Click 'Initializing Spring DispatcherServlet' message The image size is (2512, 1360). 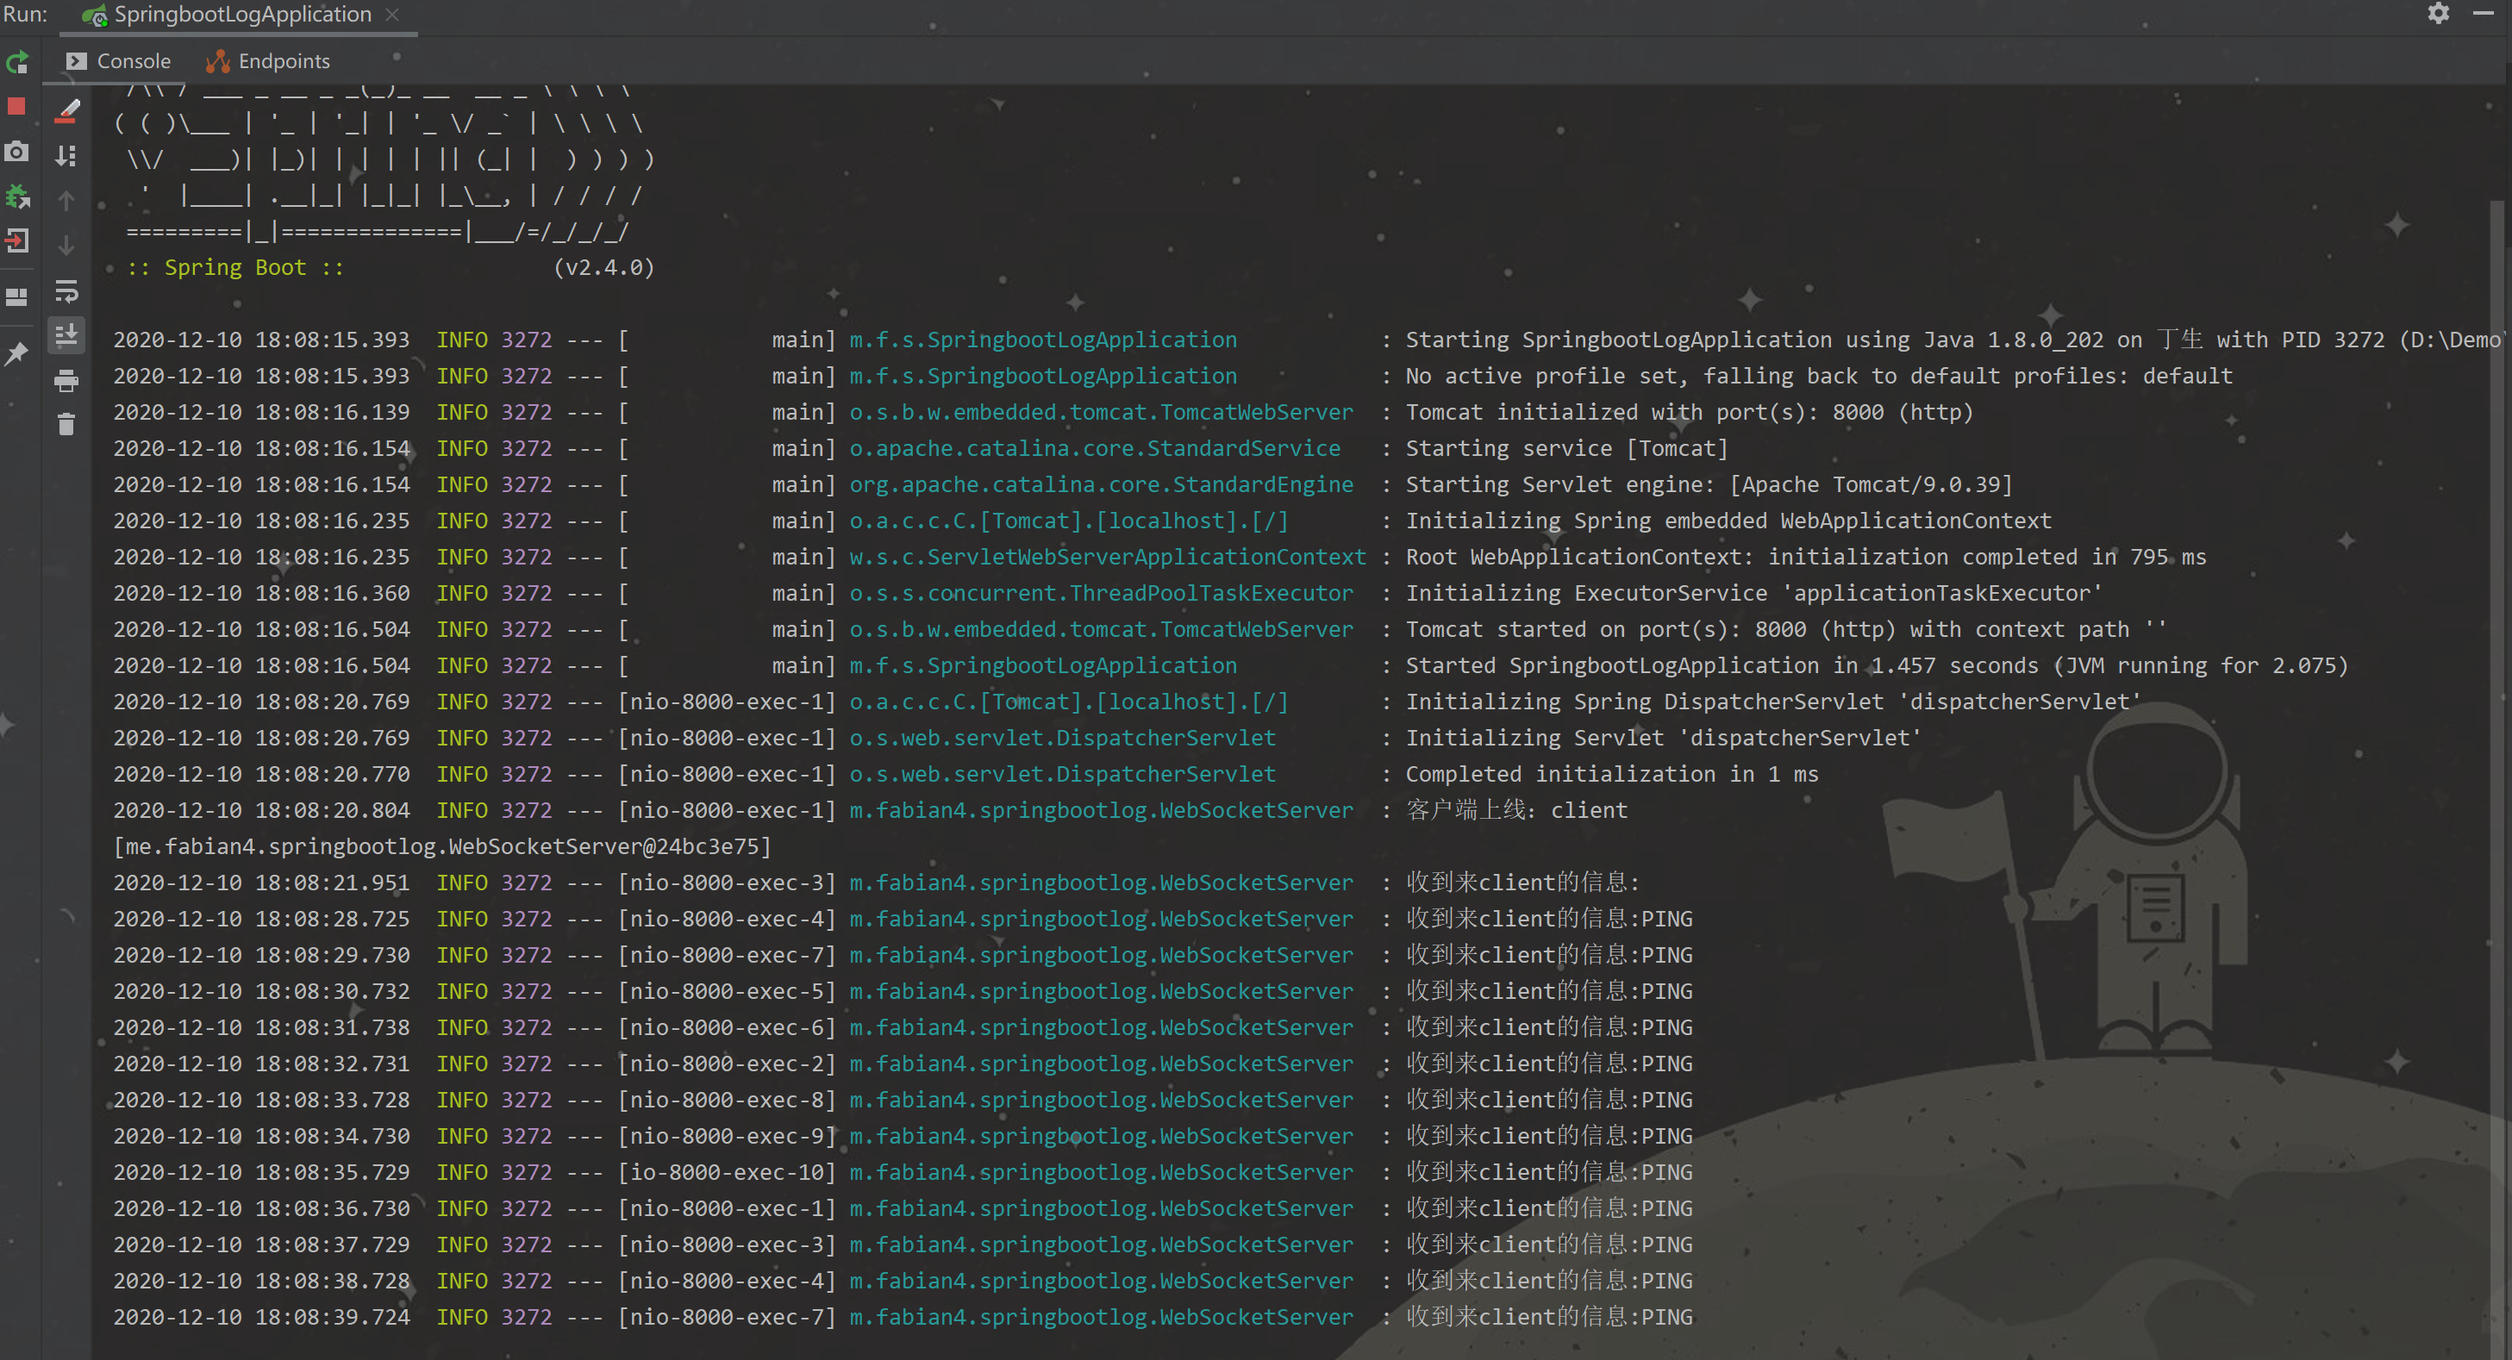pos(1773,701)
